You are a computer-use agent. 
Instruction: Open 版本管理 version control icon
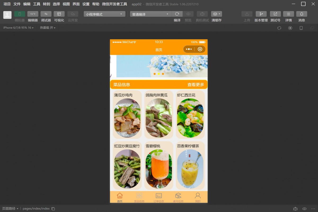261,14
